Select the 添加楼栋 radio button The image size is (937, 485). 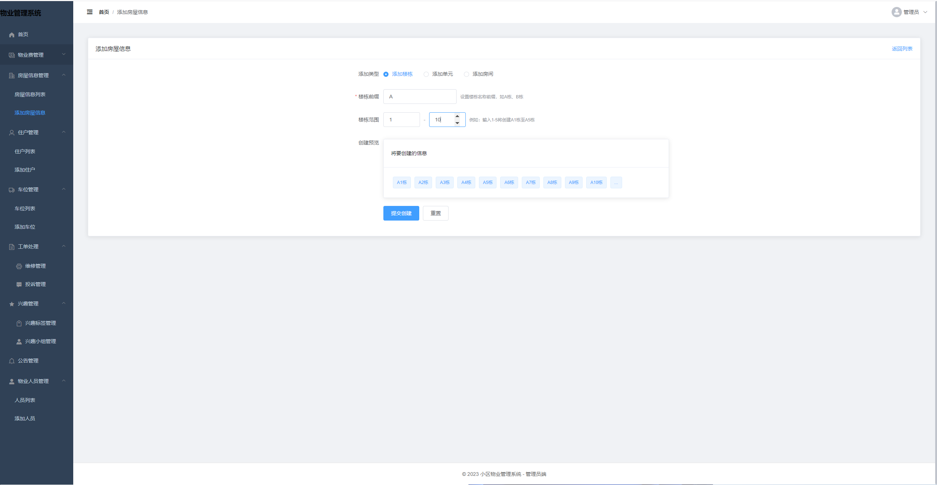(386, 74)
